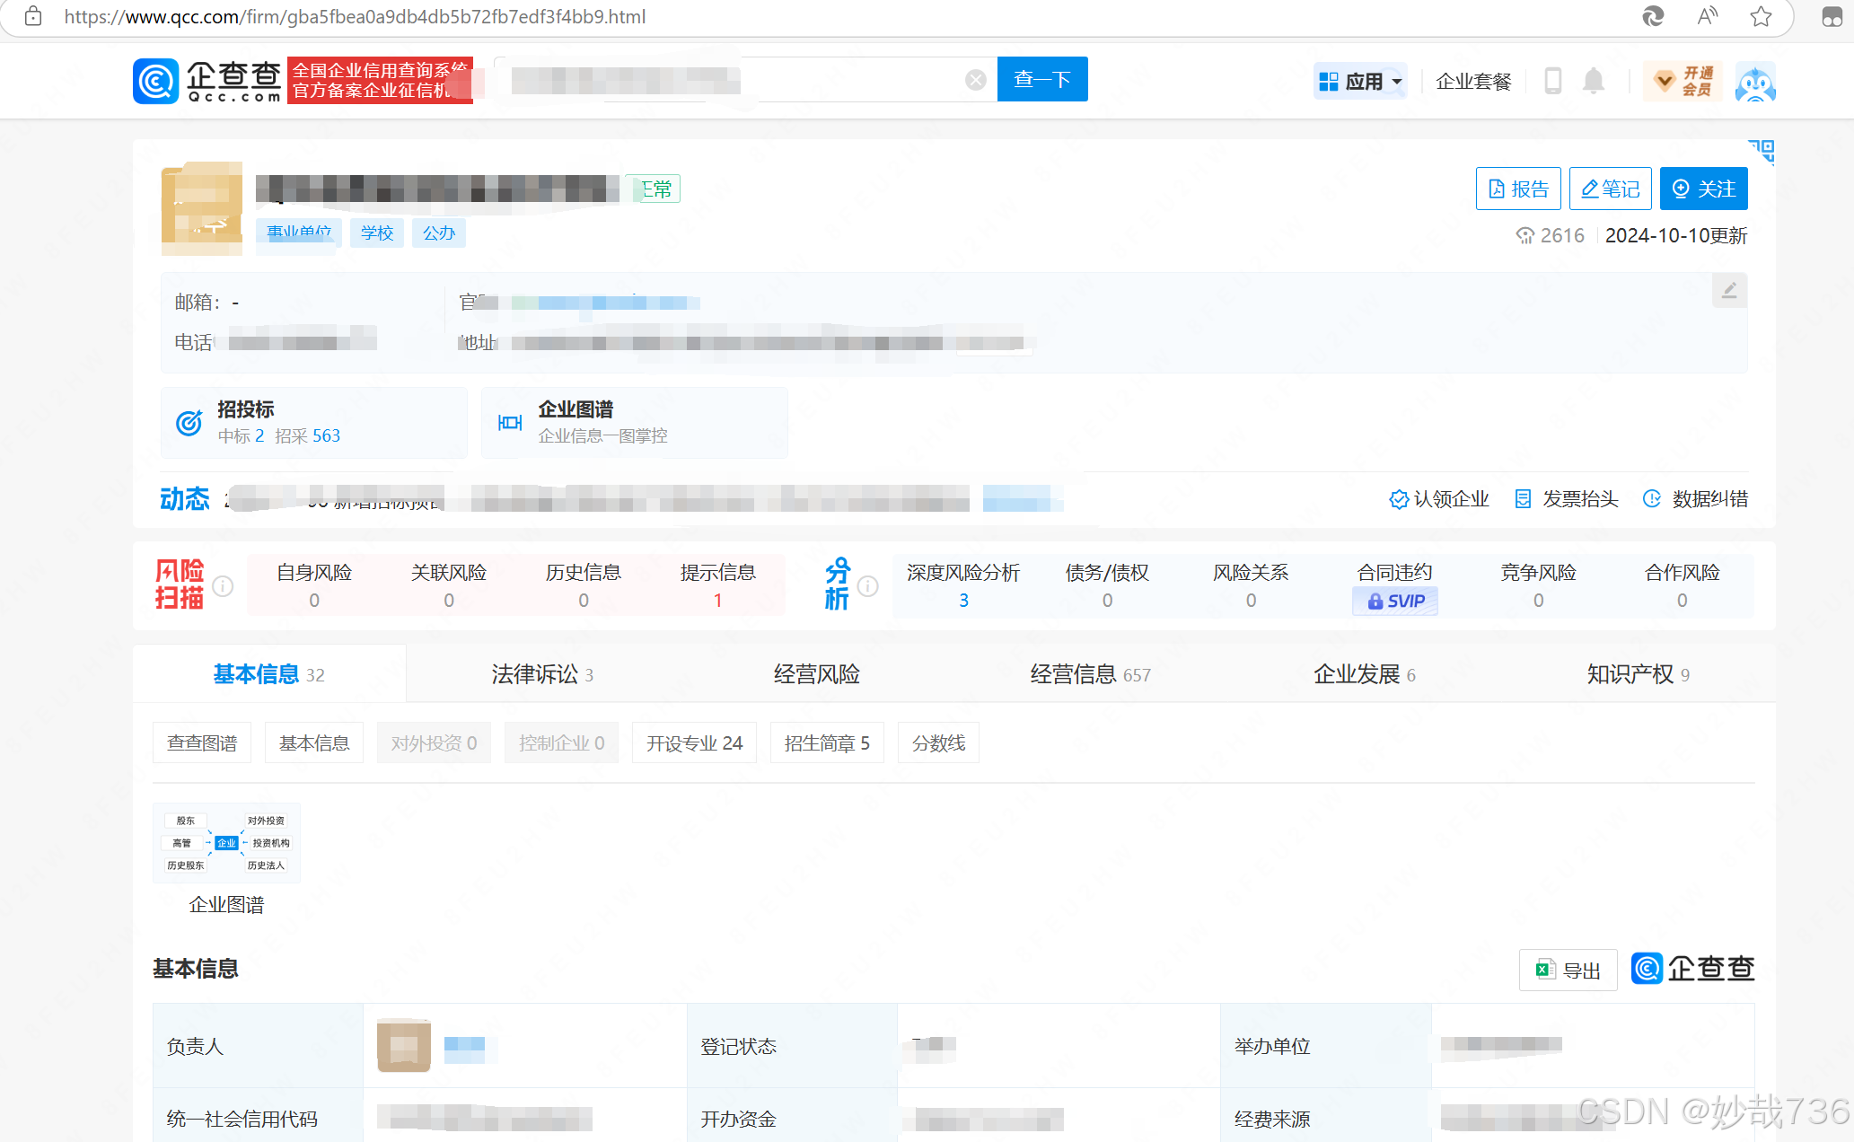This screenshot has width=1854, height=1142.
Task: Click the edit pencil icon in contact panel
Action: pos(1729,290)
